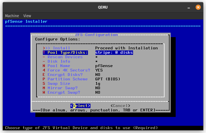This screenshot has height=133, width=206.
Task: Click the QEMU title bar text
Action: coord(103,7)
